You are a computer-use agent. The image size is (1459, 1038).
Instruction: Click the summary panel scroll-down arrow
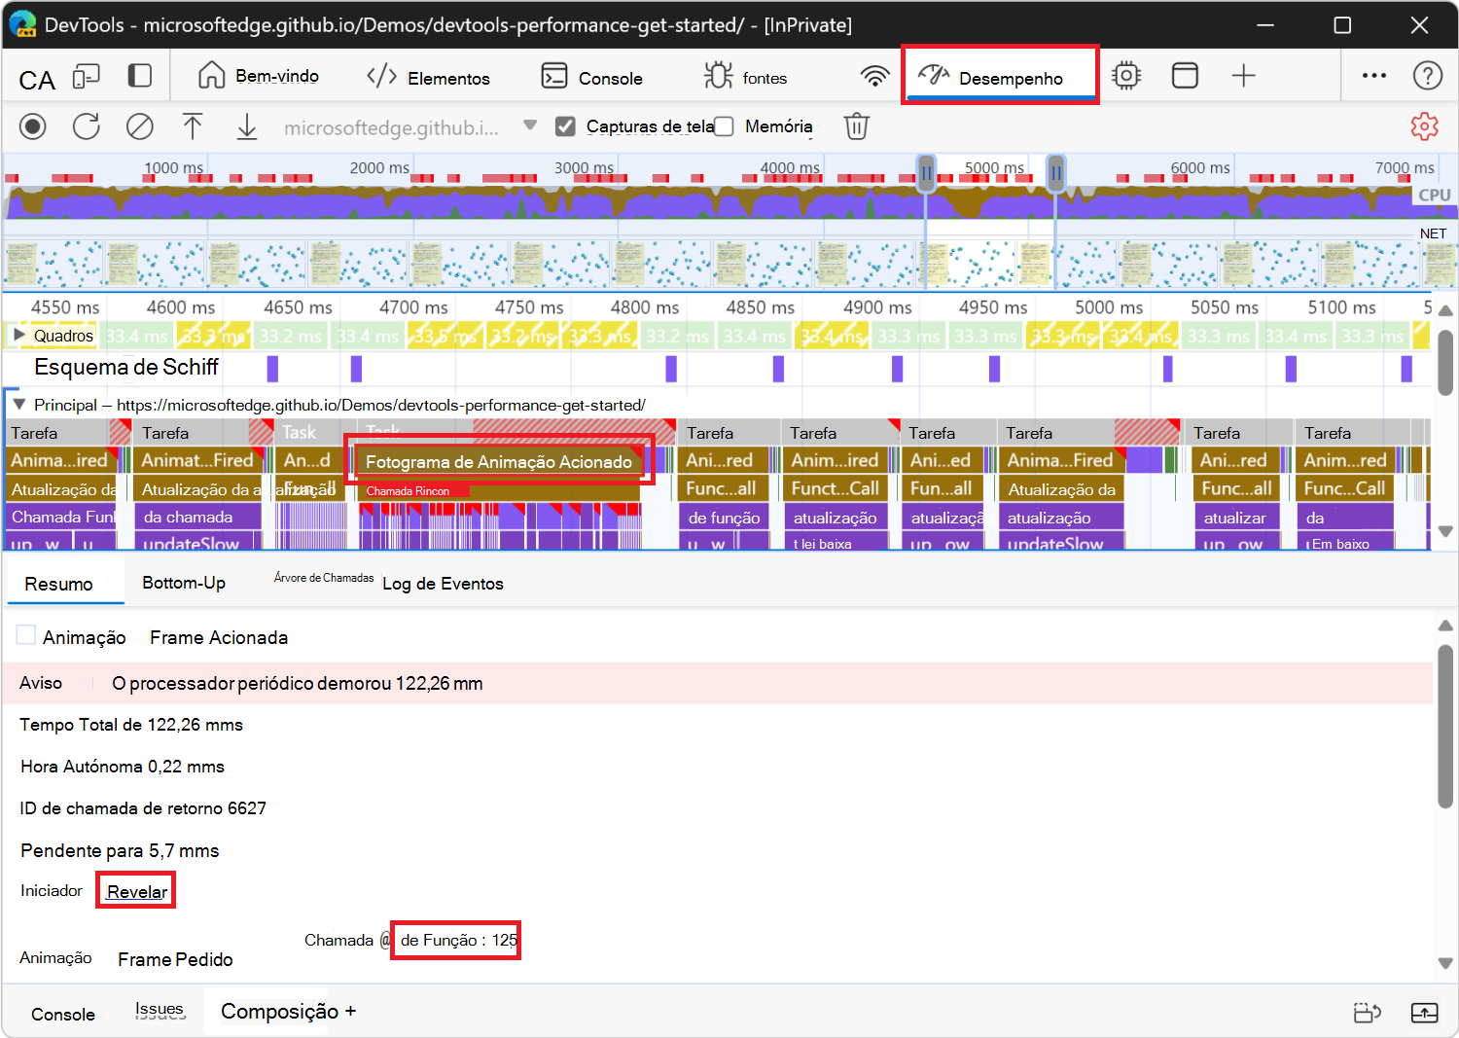tap(1445, 963)
